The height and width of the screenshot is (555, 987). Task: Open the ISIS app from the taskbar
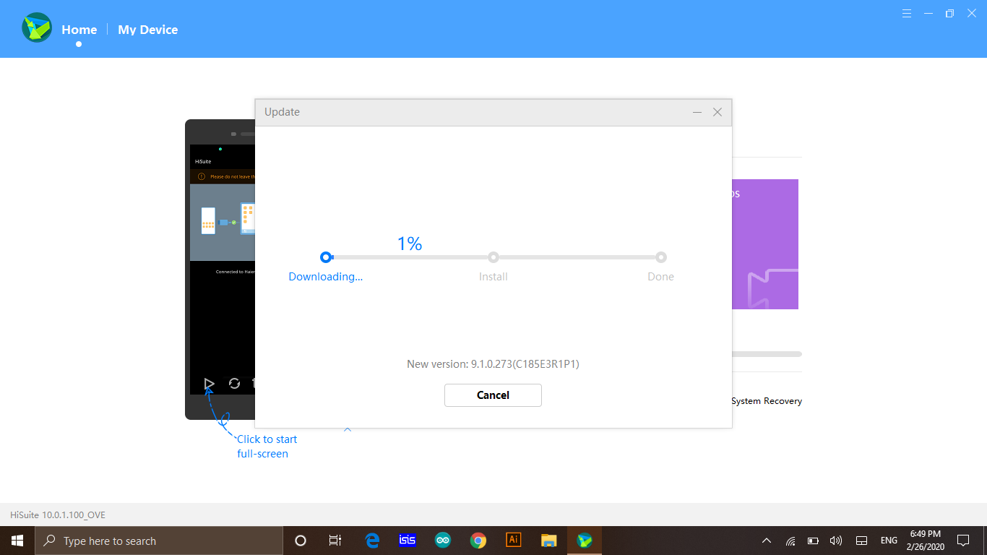click(x=407, y=541)
